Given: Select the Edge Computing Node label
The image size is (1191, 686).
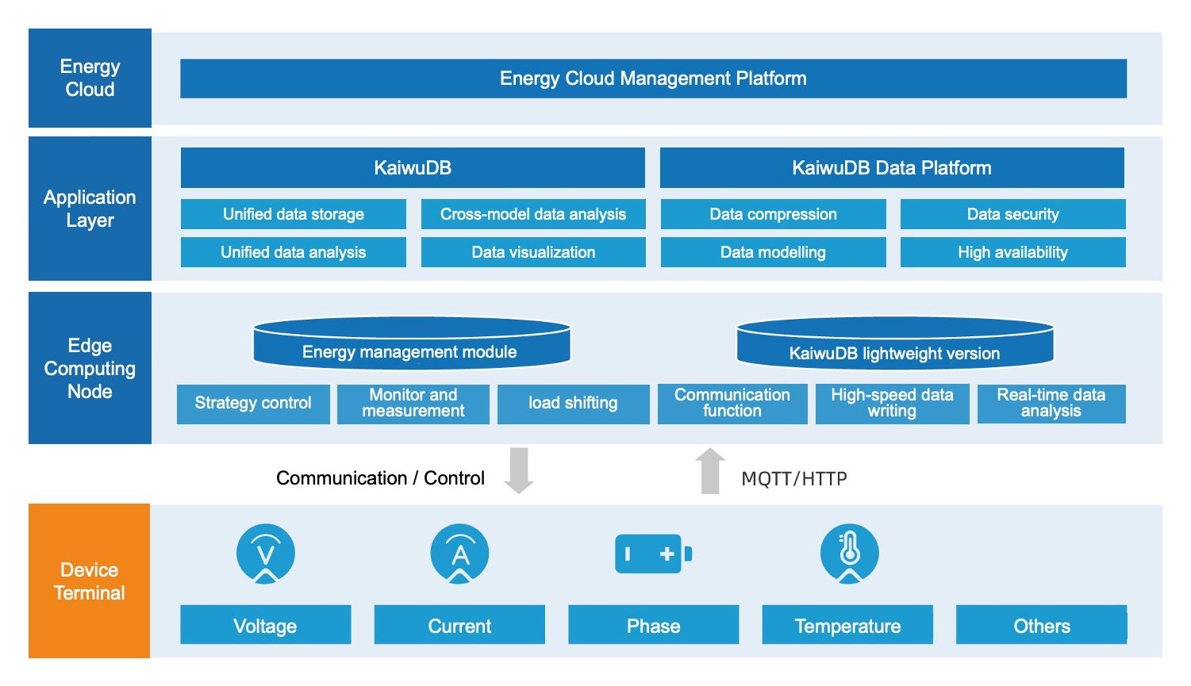Looking at the screenshot, I should 90,368.
